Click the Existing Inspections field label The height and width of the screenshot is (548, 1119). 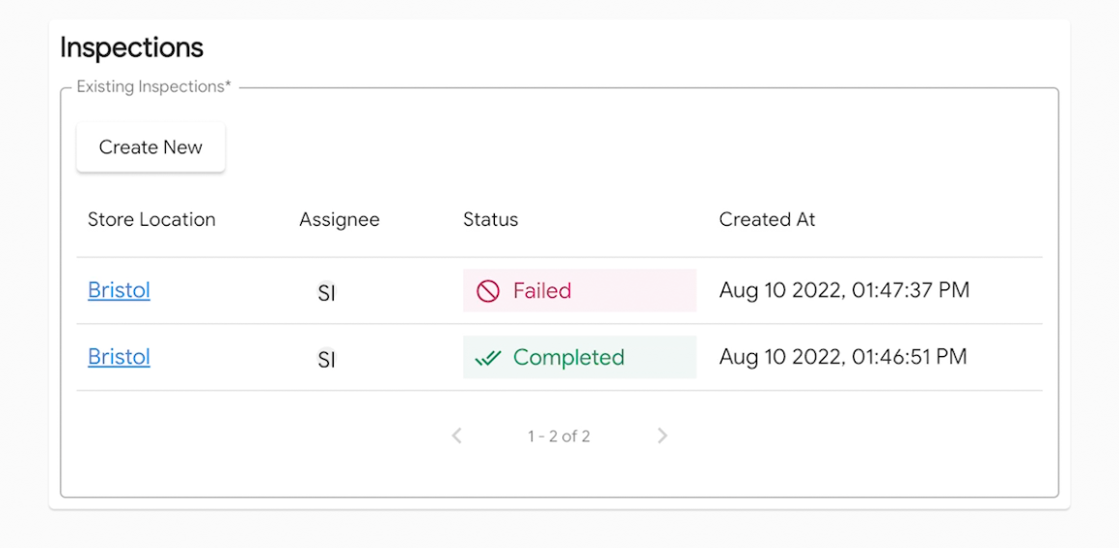pos(154,87)
